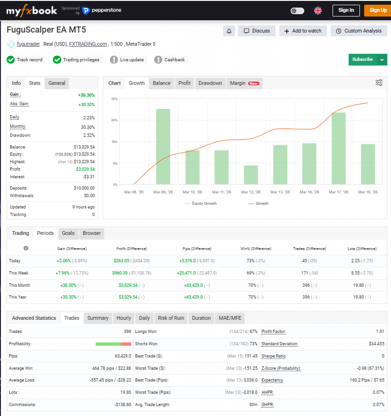Switch to the Risk of Ruin tab
Screen dimensions: 391x416
click(x=171, y=318)
